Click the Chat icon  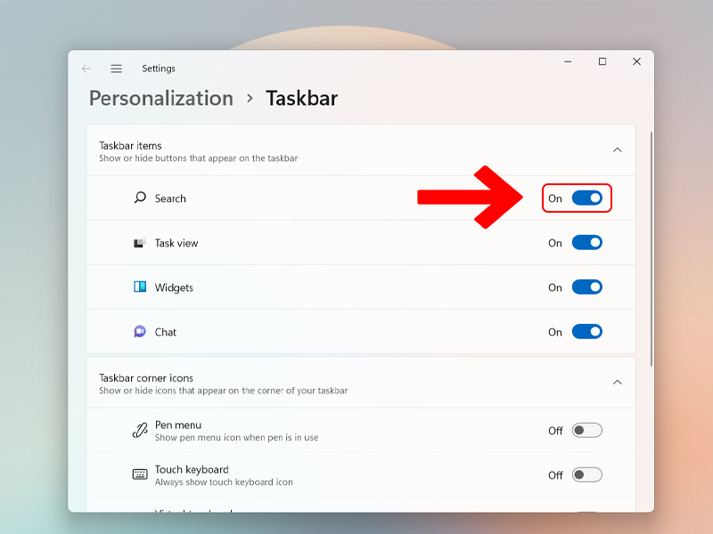pos(140,332)
